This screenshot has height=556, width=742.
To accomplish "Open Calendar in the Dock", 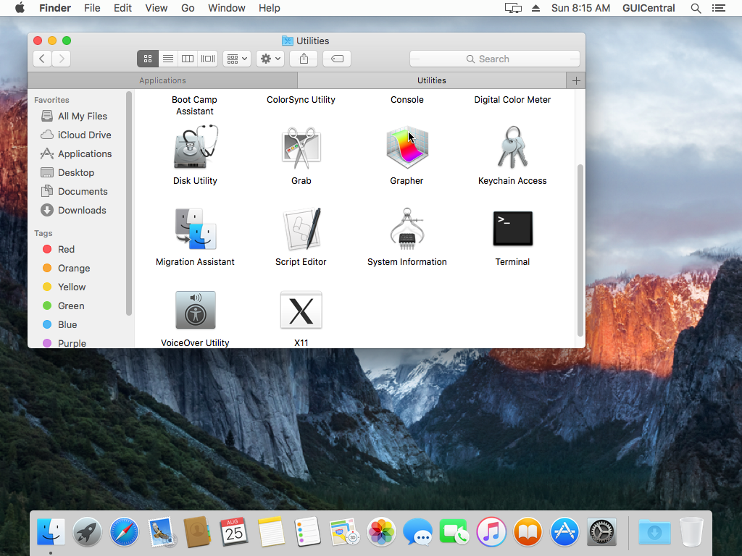I will pyautogui.click(x=234, y=532).
